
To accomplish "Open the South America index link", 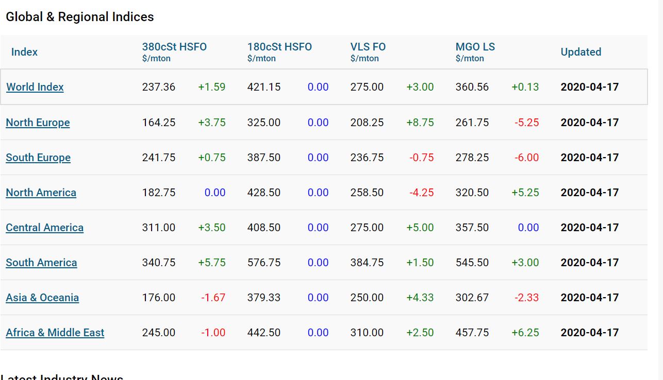I will 41,263.
